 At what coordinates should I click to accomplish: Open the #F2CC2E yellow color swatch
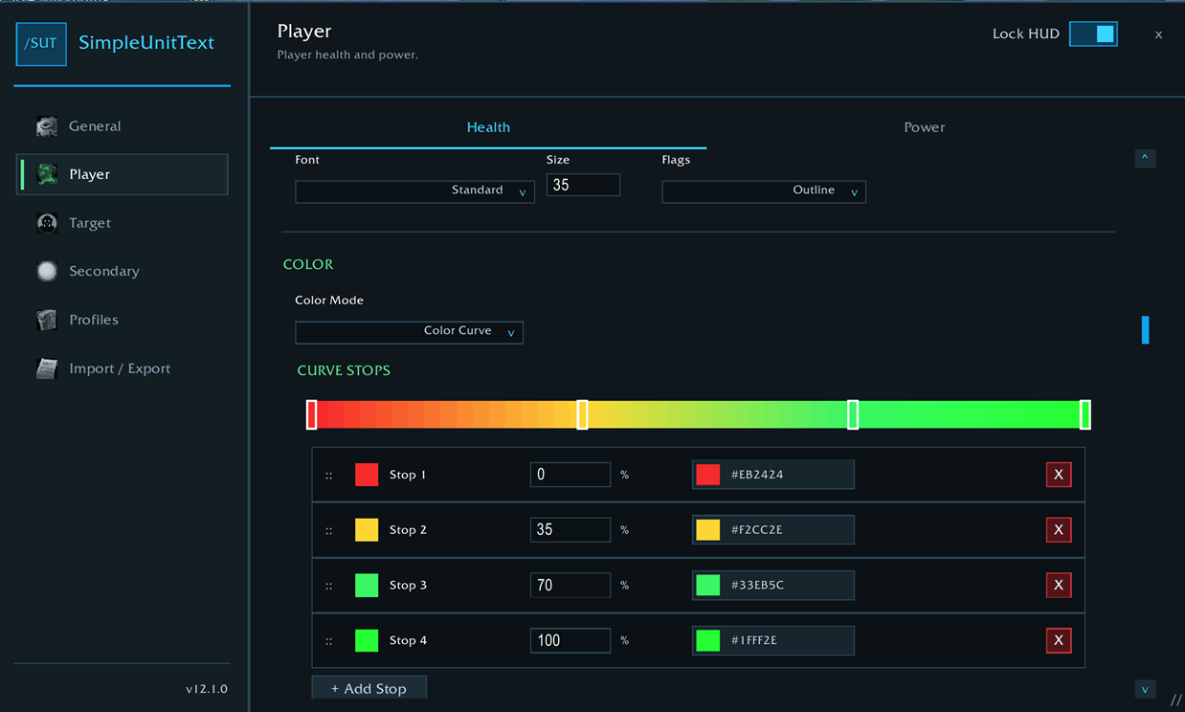click(708, 530)
